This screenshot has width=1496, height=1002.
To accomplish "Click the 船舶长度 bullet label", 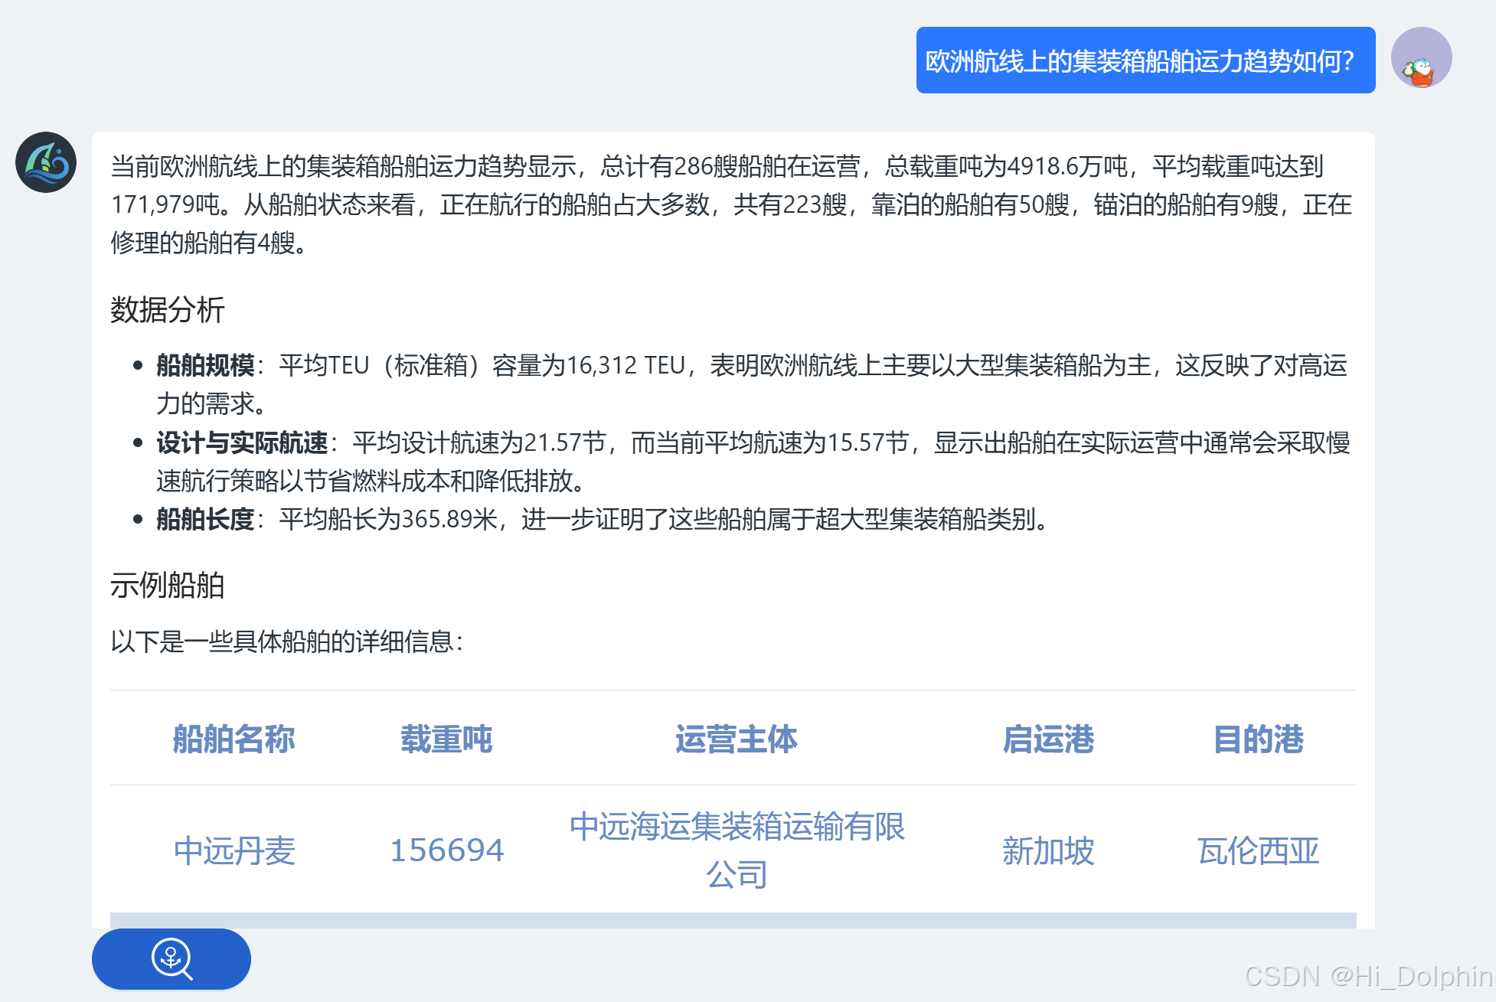I will (205, 519).
